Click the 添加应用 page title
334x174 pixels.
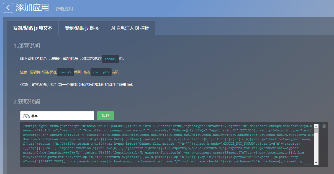tap(32, 7)
